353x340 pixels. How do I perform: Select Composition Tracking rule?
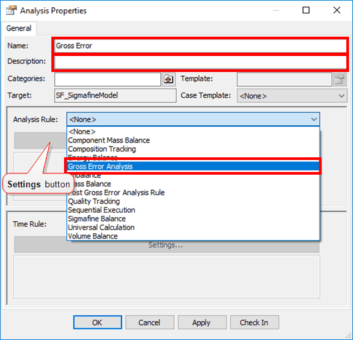point(193,149)
